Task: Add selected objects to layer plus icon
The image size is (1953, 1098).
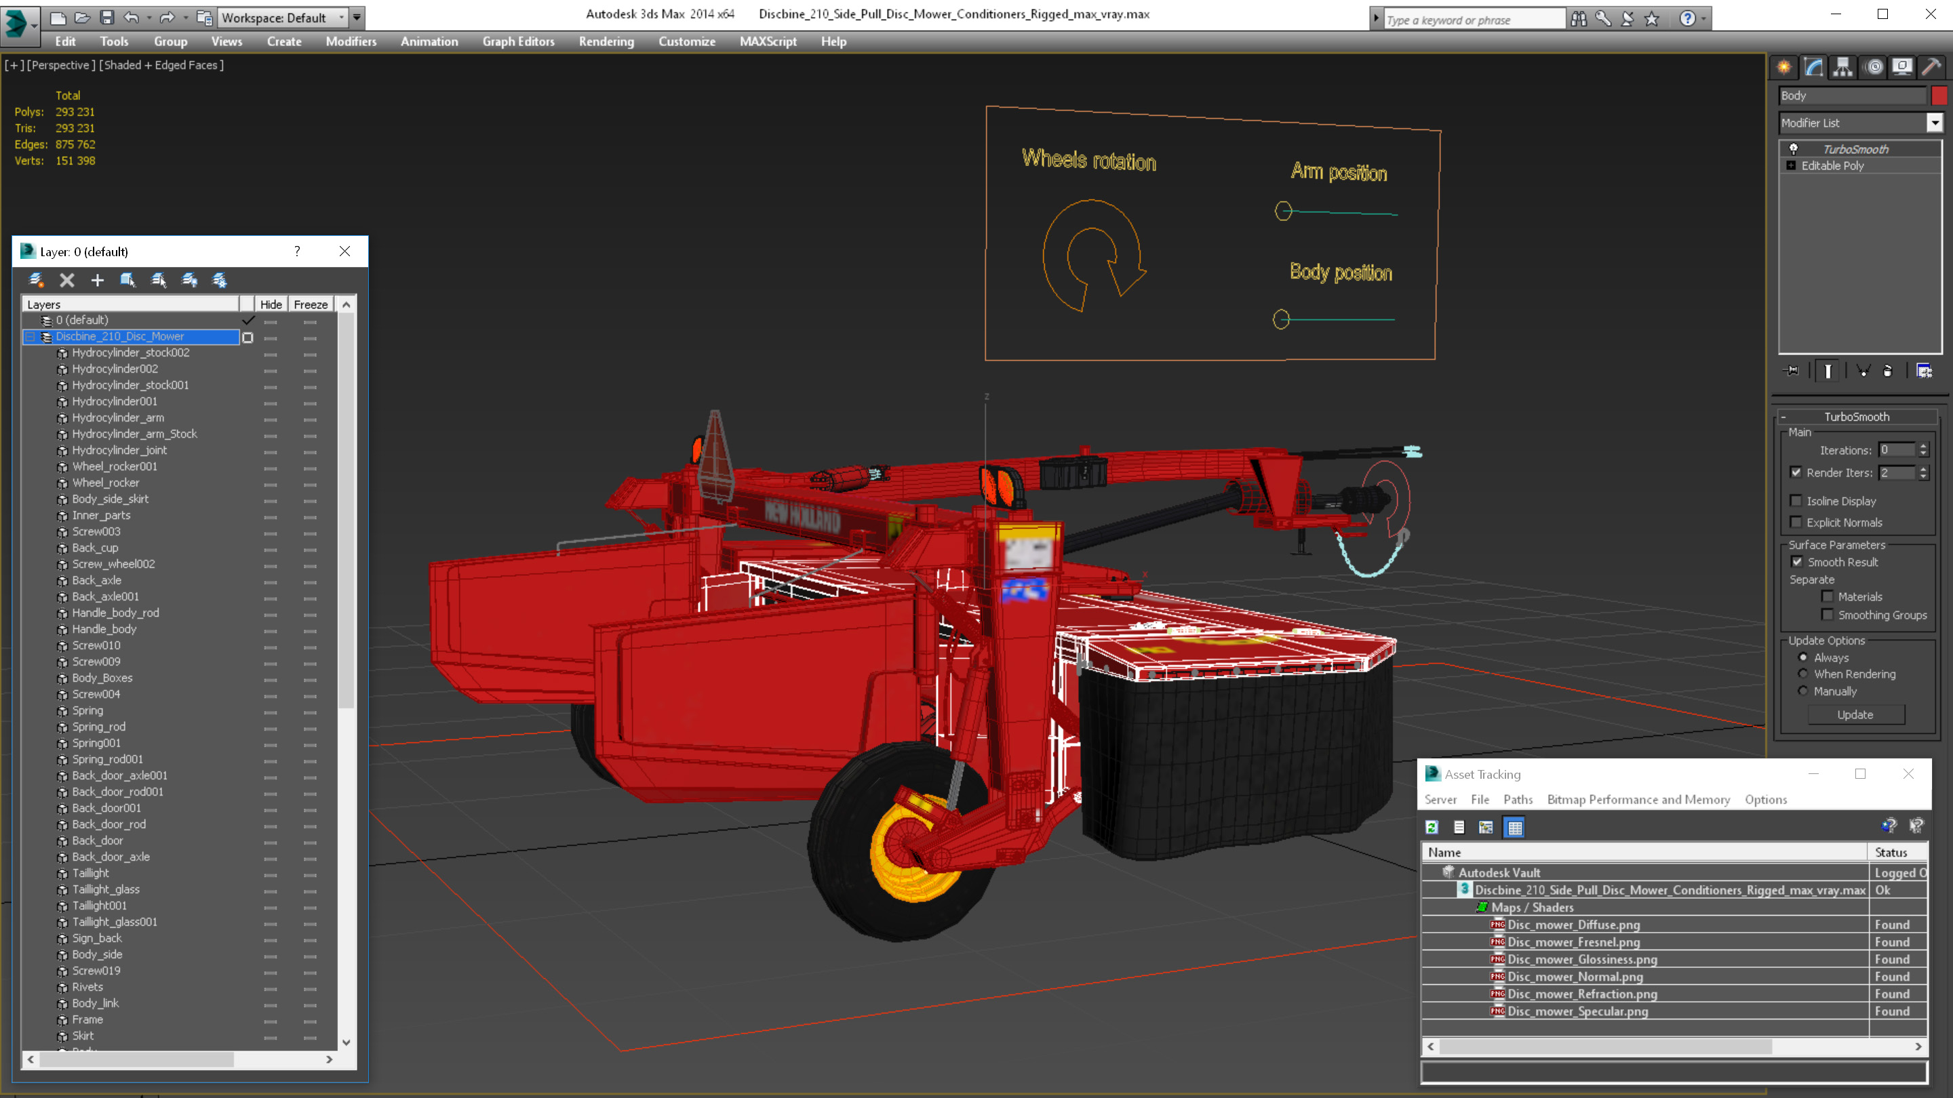Action: click(97, 281)
